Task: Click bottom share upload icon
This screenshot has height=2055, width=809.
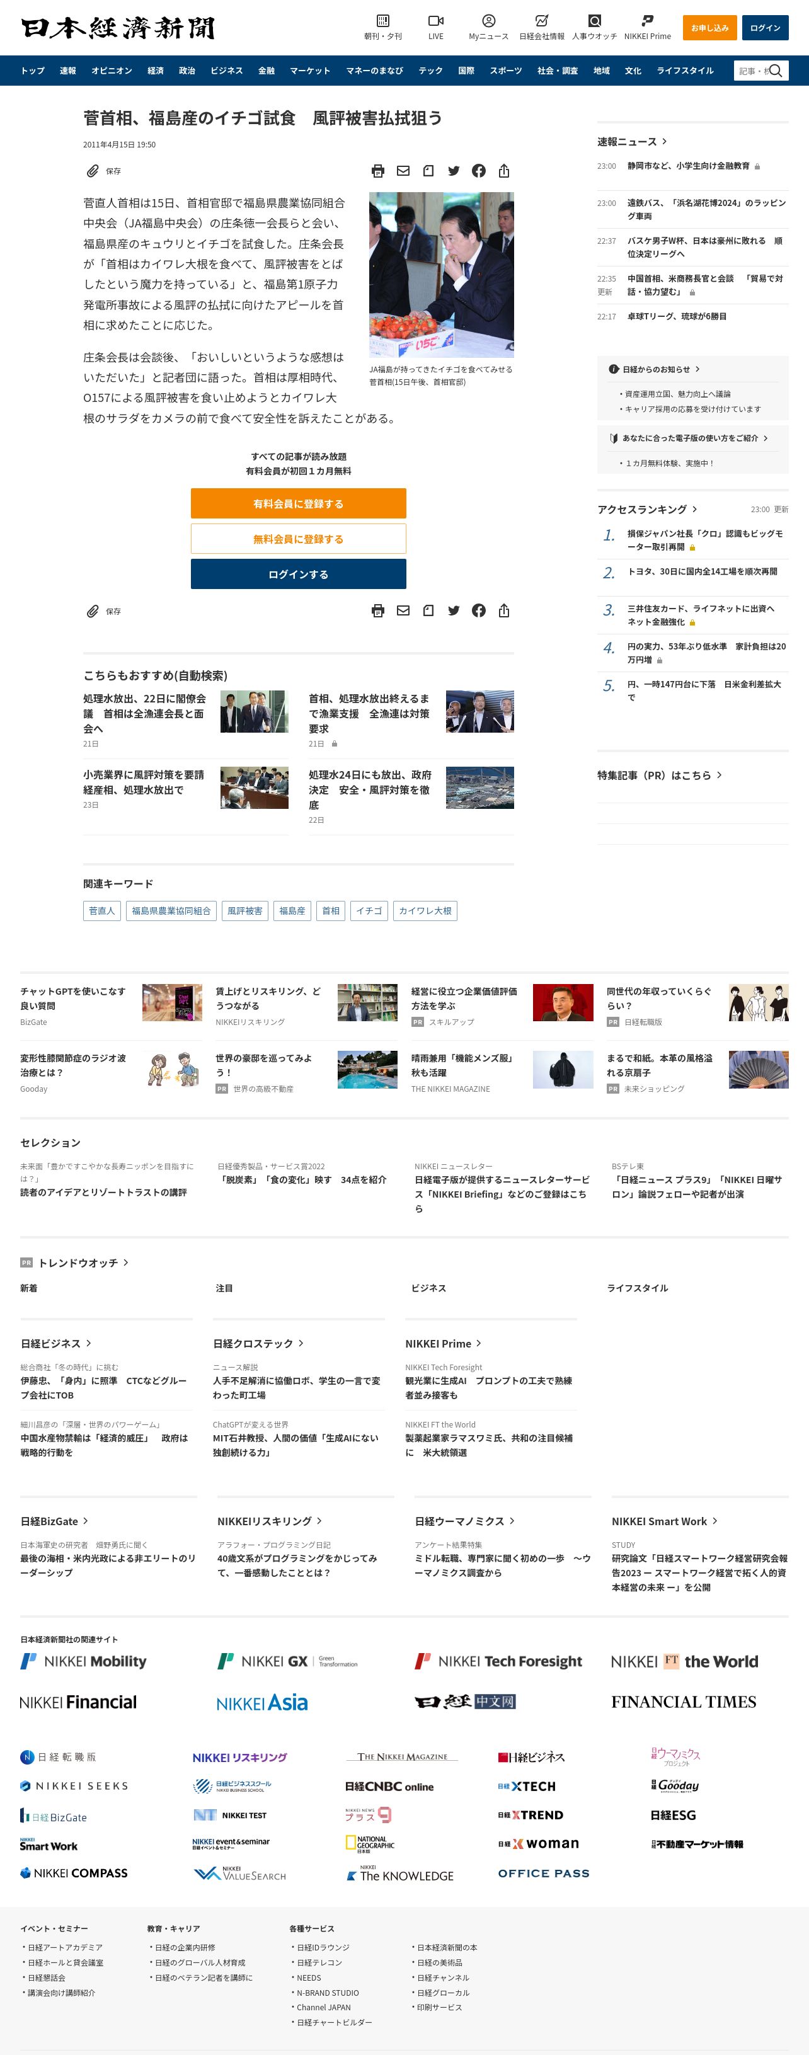Action: (x=503, y=610)
